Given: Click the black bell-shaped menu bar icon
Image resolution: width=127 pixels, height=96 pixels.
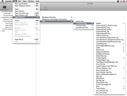Looking at the screenshot, I should [118, 1].
